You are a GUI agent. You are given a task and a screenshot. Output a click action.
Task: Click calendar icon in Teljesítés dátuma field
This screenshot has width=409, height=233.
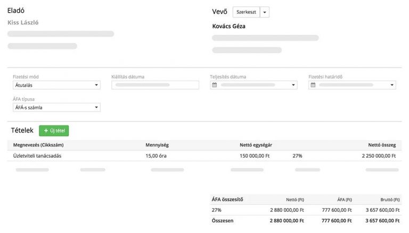(215, 85)
